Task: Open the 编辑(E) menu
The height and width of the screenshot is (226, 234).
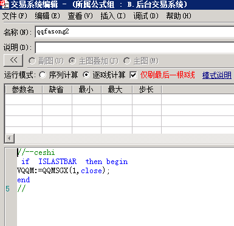Action: coord(47,16)
